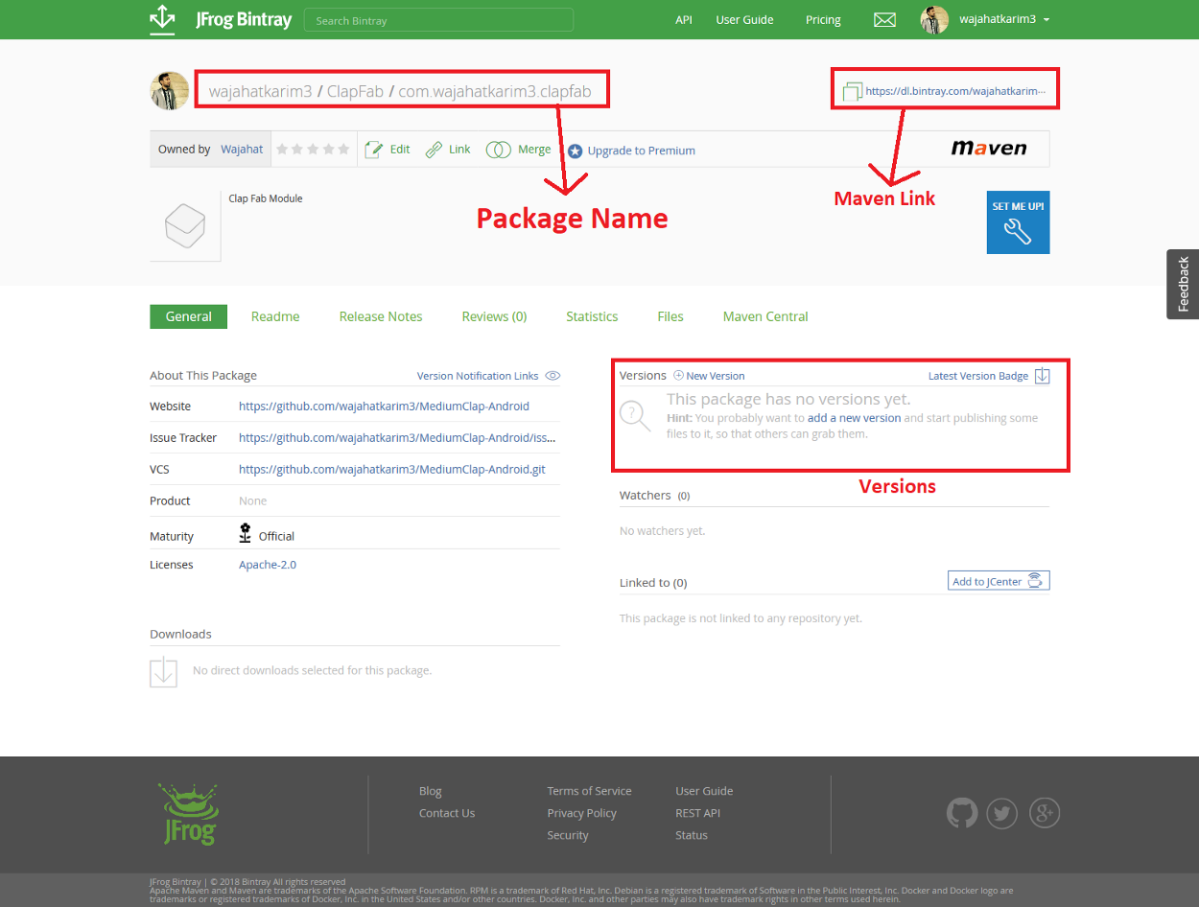Screen dimensions: 1199x907
Task: Click the package box placeholder icon
Action: click(185, 226)
